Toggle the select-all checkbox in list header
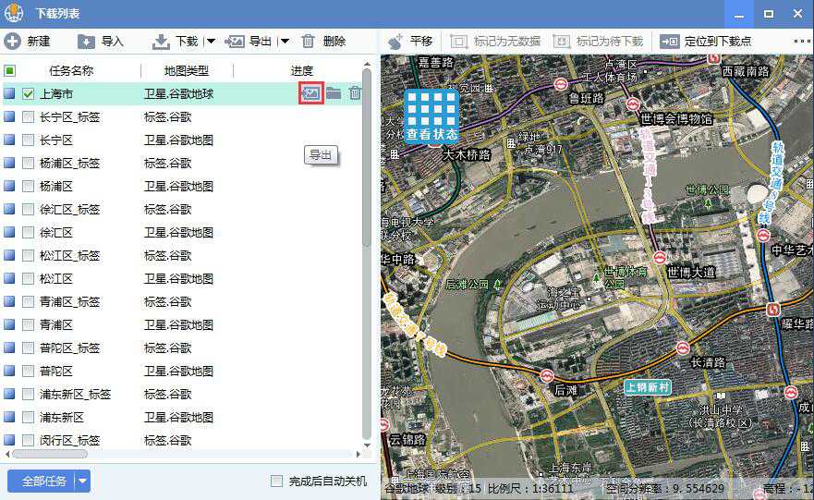This screenshot has width=814, height=500. coord(10,70)
